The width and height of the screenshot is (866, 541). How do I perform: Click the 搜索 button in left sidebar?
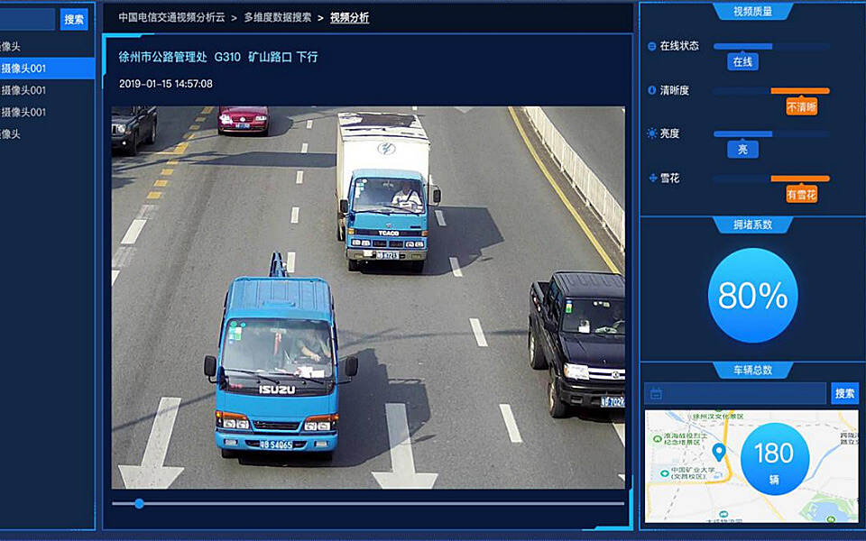click(74, 19)
